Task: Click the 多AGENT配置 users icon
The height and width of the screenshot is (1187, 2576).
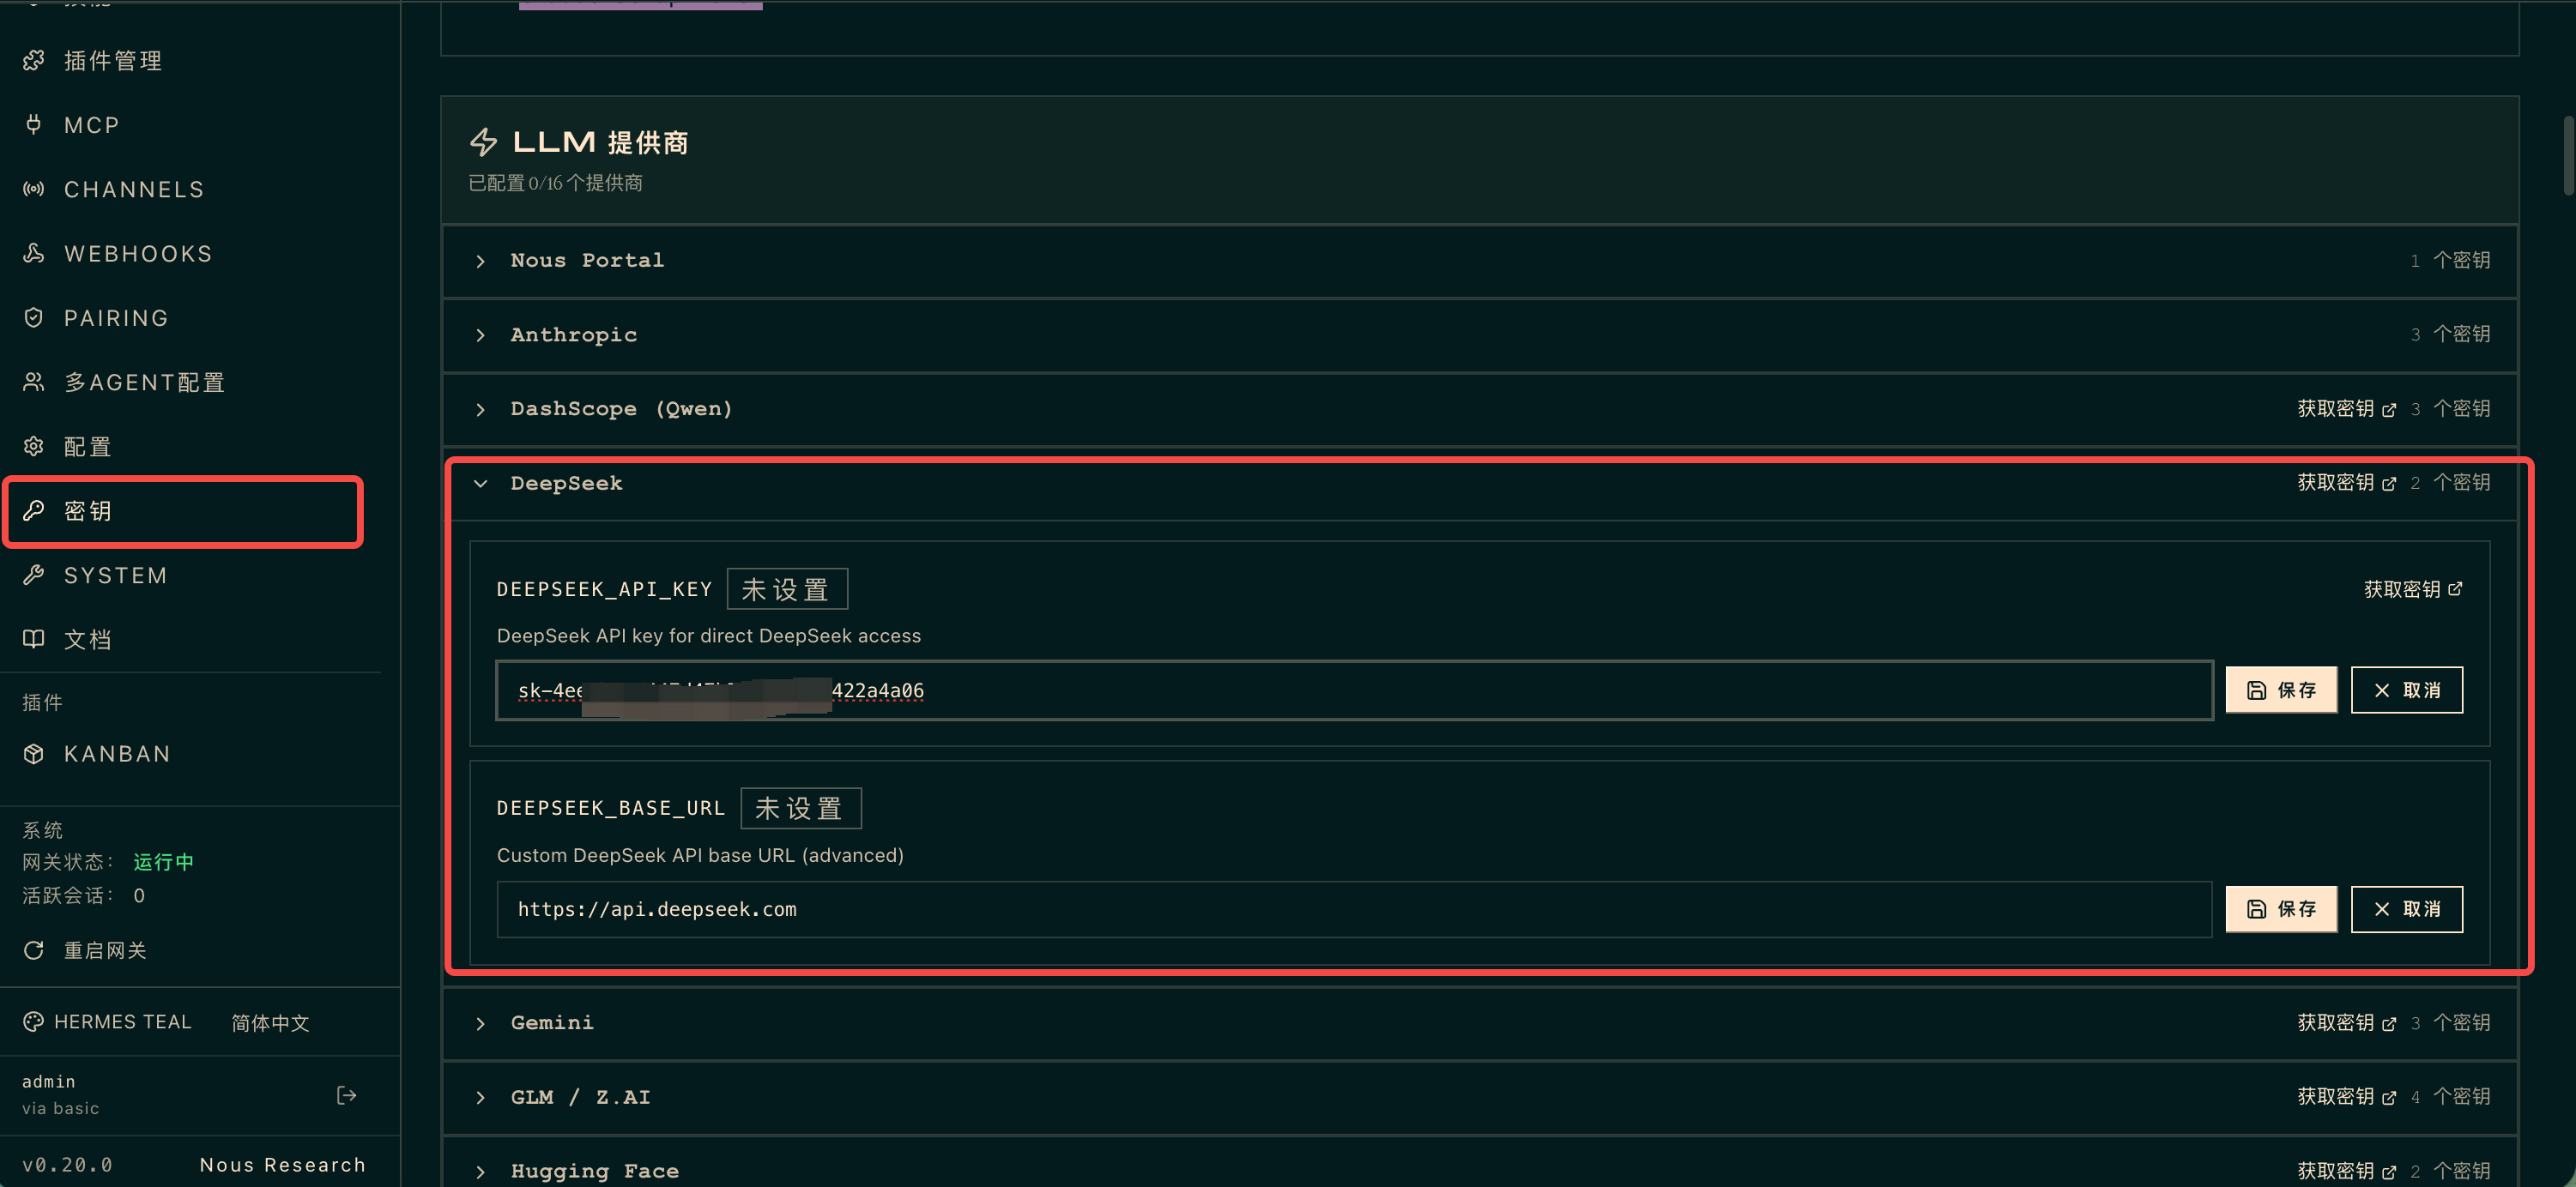Action: coord(34,383)
